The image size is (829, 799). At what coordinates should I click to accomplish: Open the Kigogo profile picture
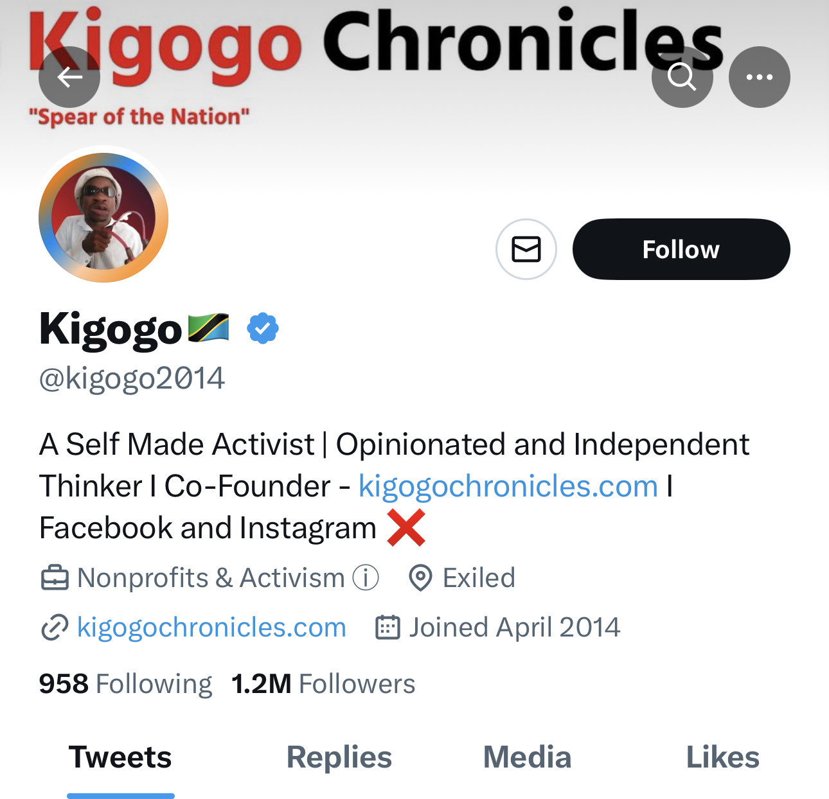pyautogui.click(x=103, y=217)
